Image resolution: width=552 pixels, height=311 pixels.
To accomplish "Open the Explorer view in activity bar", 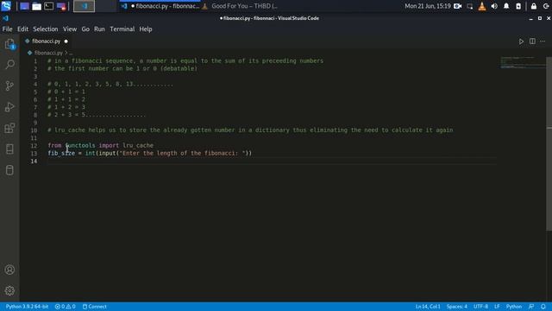I will (x=9, y=44).
